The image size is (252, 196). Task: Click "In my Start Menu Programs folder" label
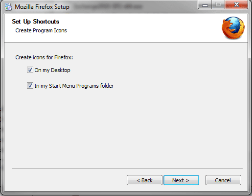coord(74,86)
